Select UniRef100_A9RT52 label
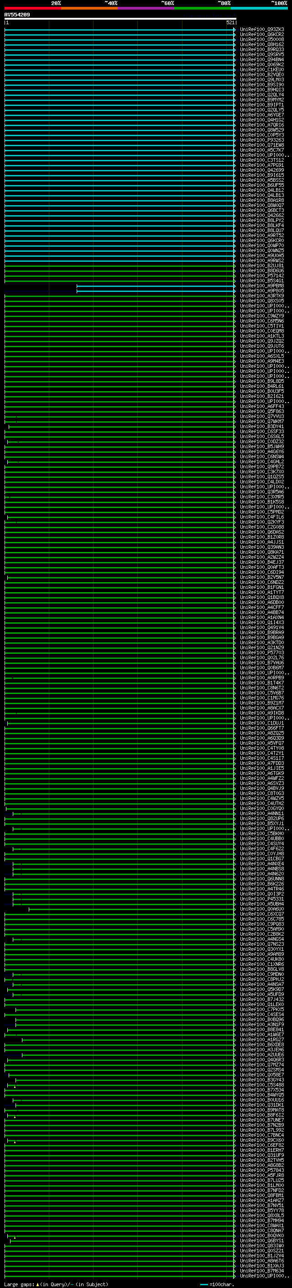 (x=262, y=235)
